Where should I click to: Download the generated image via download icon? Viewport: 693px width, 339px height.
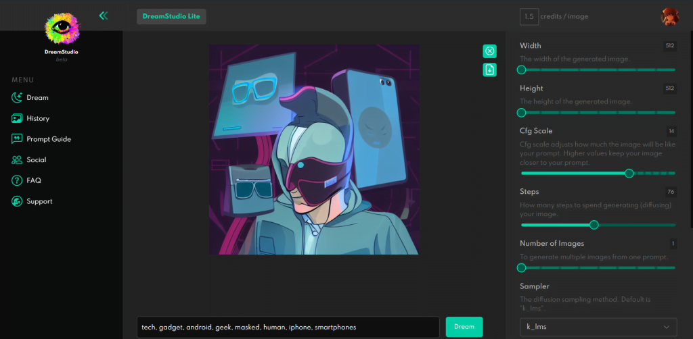(490, 70)
